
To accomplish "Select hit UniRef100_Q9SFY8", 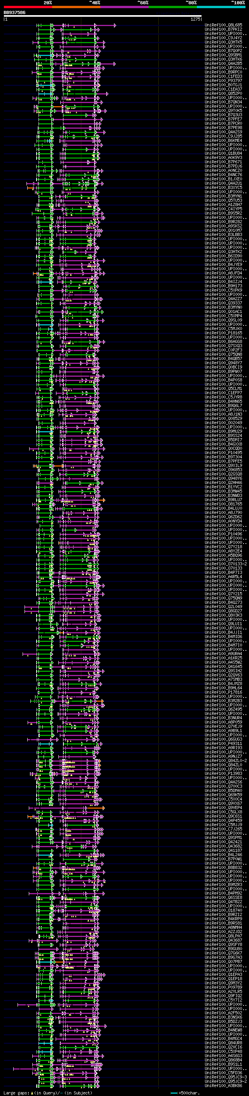I will (223, 944).
